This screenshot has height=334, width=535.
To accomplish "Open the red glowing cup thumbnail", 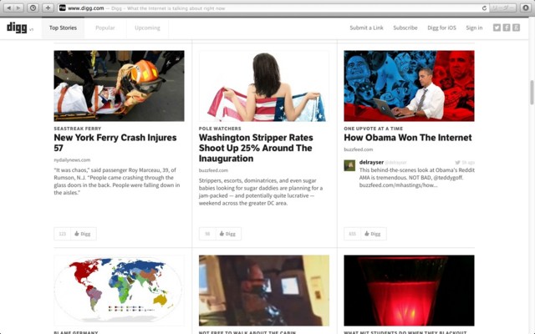I will coord(409,291).
